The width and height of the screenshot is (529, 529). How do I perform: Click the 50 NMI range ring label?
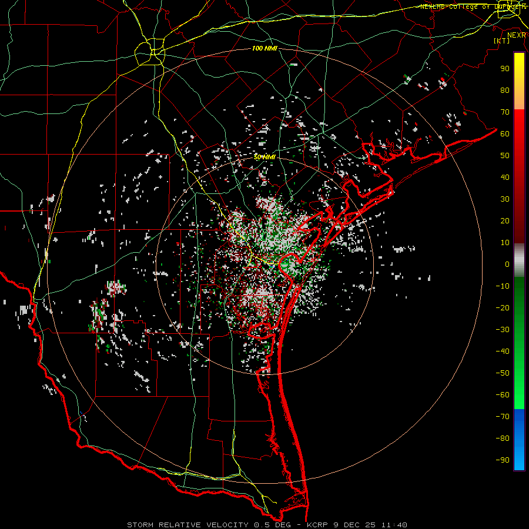pyautogui.click(x=264, y=157)
